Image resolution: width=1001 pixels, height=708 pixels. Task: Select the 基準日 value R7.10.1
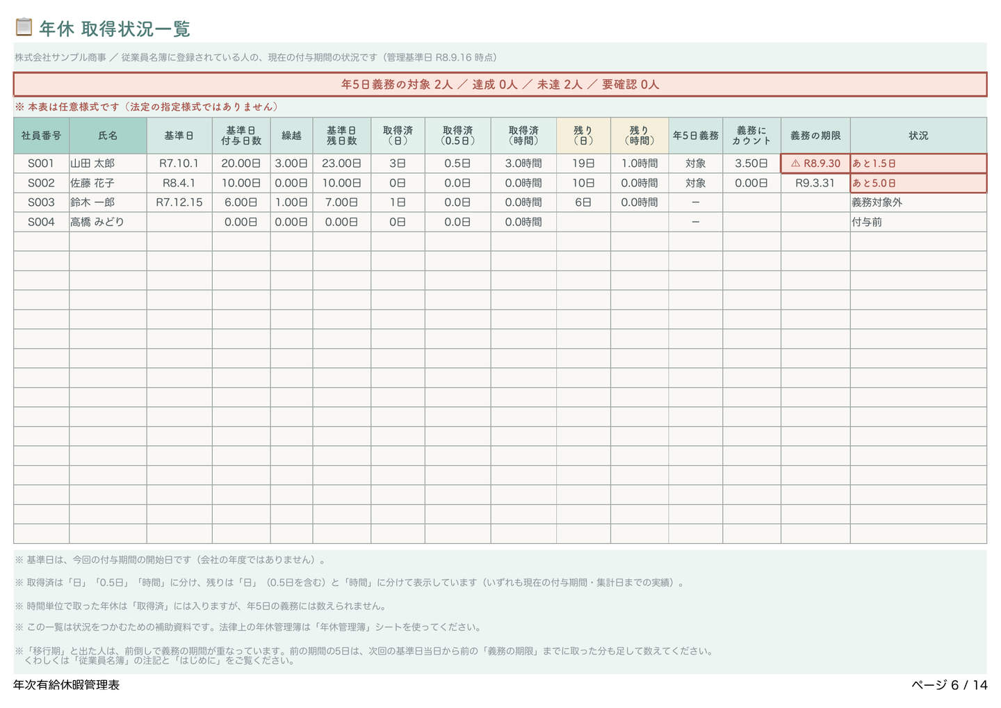click(x=179, y=163)
